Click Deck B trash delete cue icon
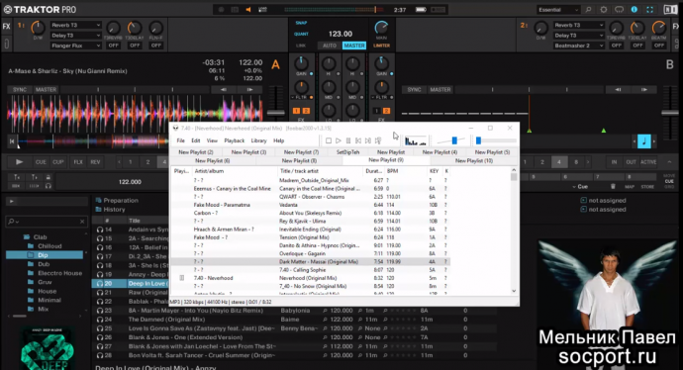 point(613,186)
